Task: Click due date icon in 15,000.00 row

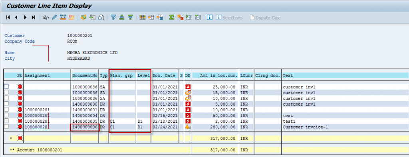Action: click(x=188, y=92)
